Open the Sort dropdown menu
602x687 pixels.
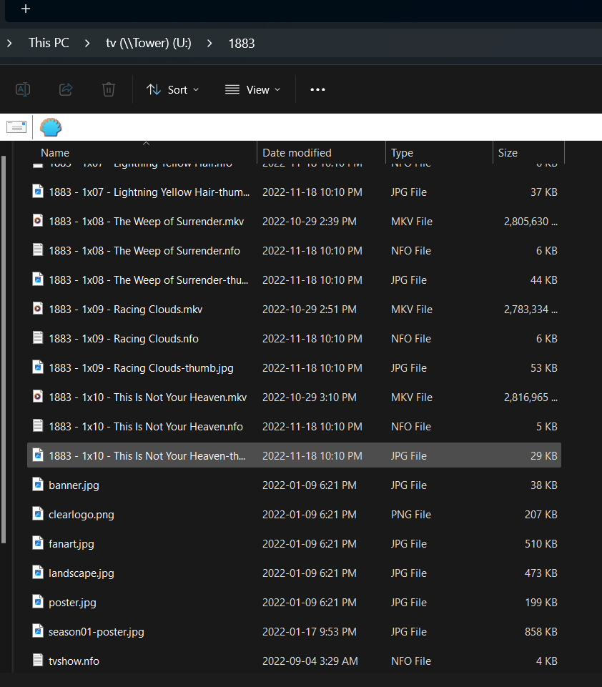pyautogui.click(x=173, y=89)
